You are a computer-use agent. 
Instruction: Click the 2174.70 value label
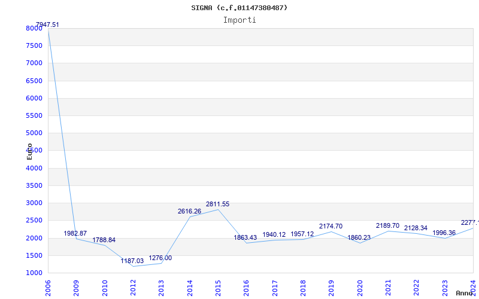tap(331, 226)
